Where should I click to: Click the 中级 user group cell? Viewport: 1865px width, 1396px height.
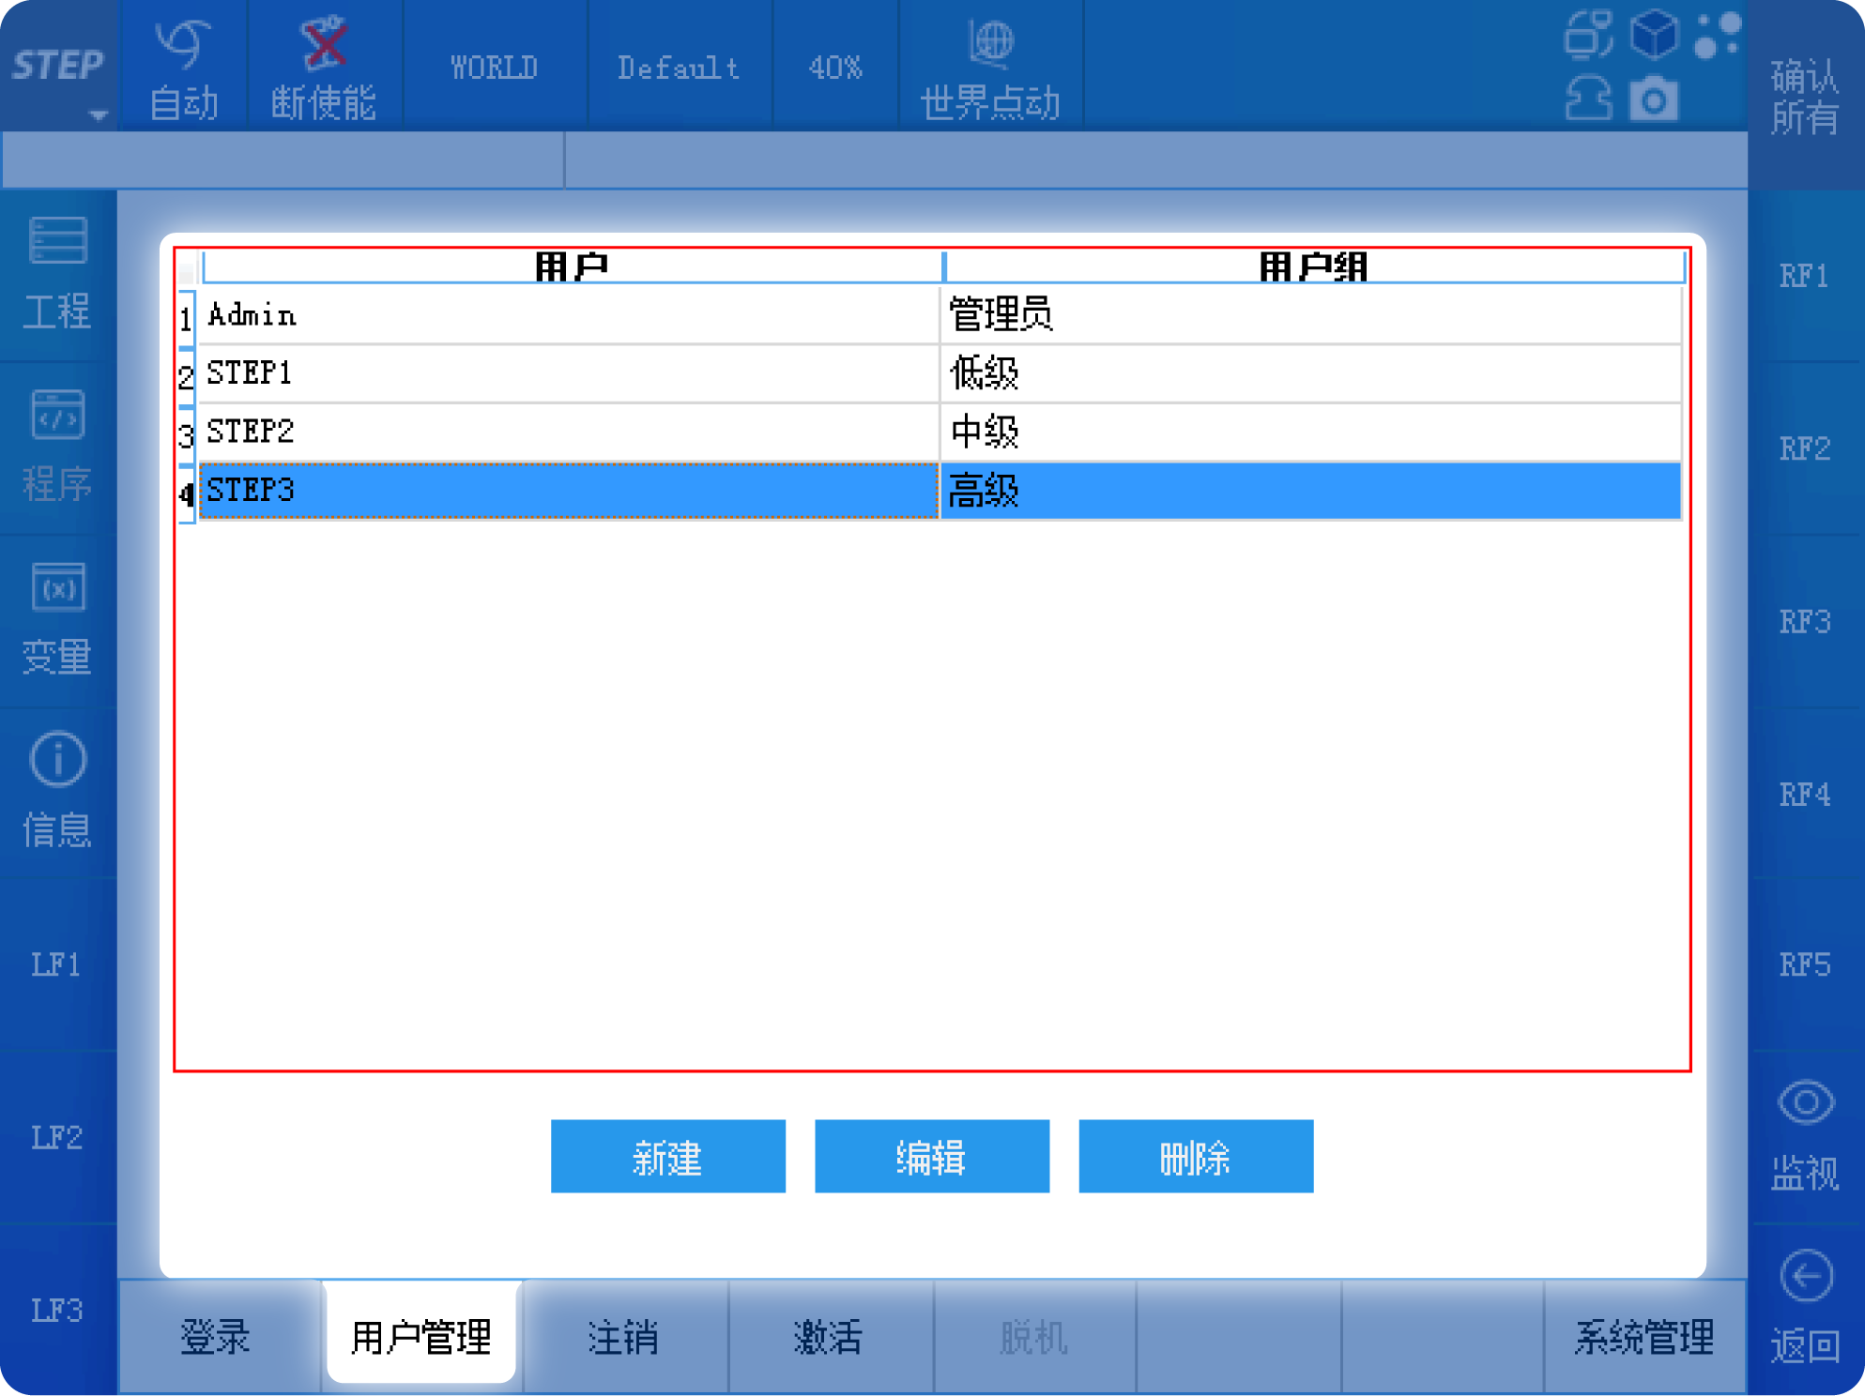tap(1310, 432)
